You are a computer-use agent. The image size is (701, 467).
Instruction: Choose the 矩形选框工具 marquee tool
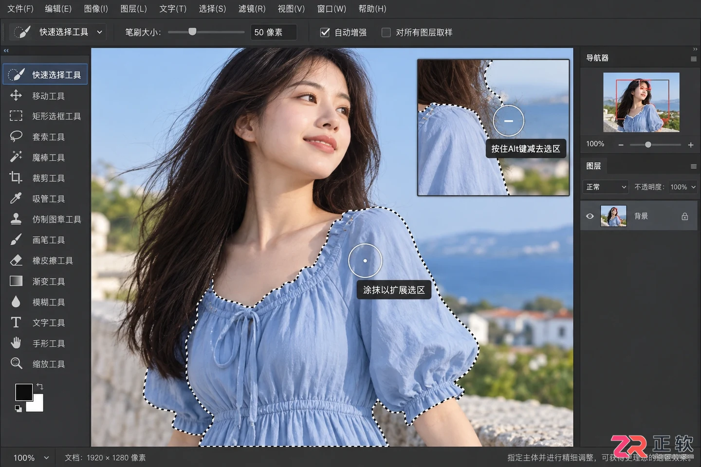(45, 116)
